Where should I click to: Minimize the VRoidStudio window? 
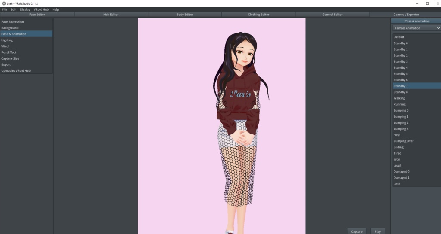click(417, 3)
